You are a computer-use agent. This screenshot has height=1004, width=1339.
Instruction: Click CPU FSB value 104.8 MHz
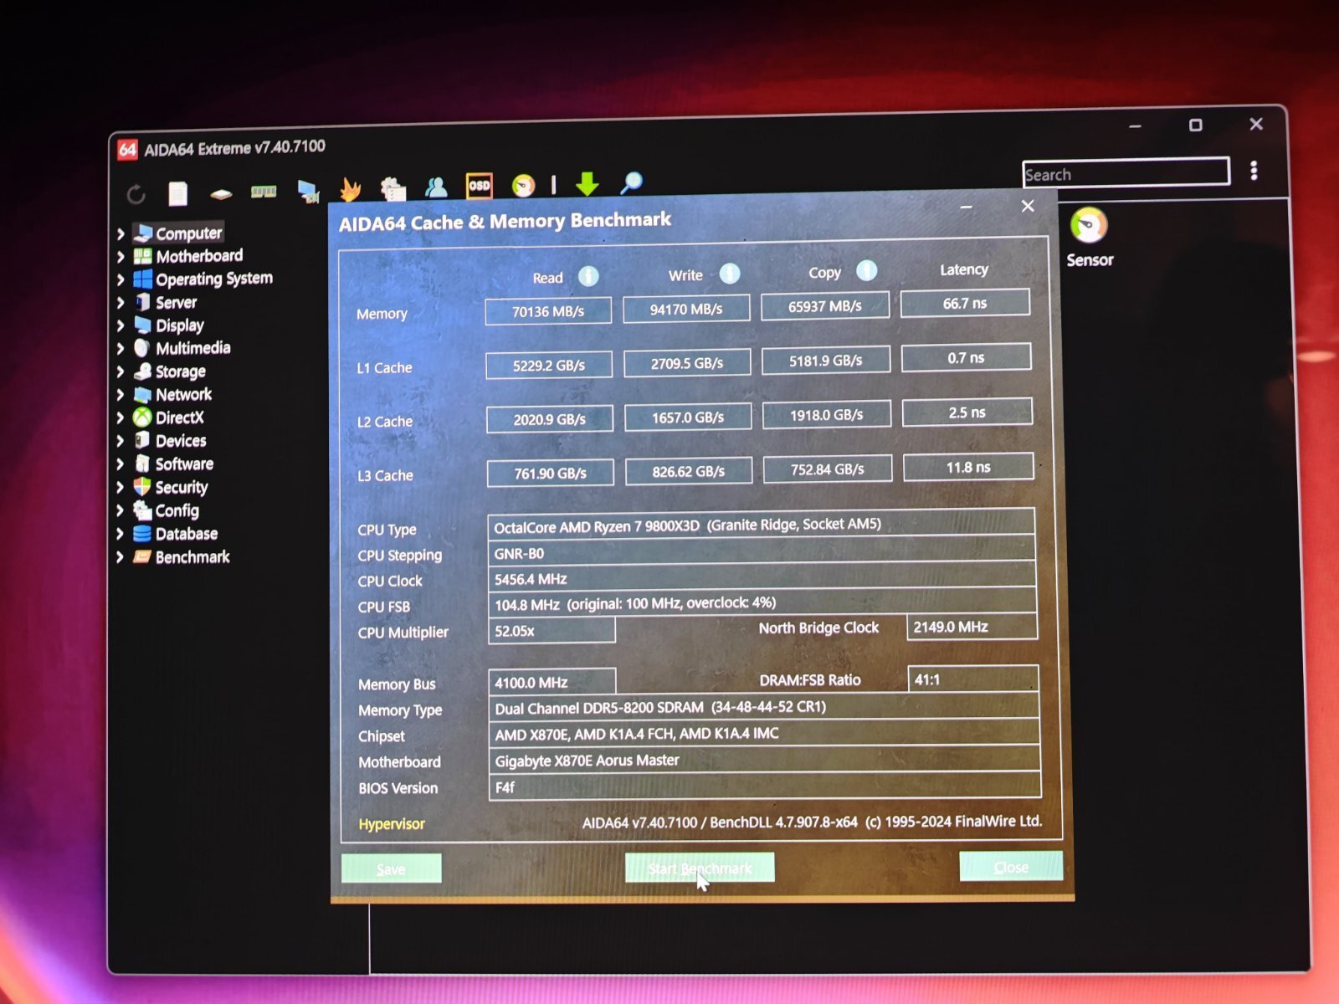(x=762, y=603)
